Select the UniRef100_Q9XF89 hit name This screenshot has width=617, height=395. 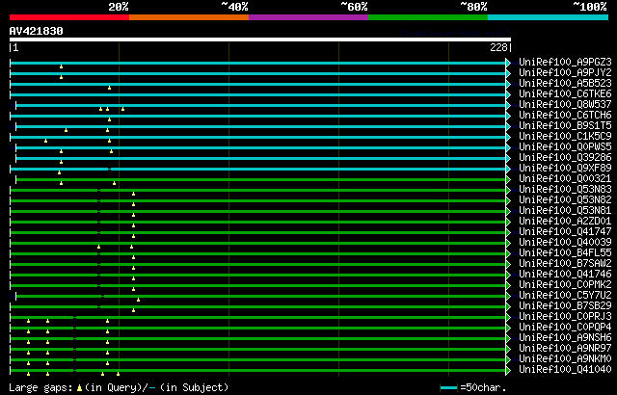click(565, 169)
